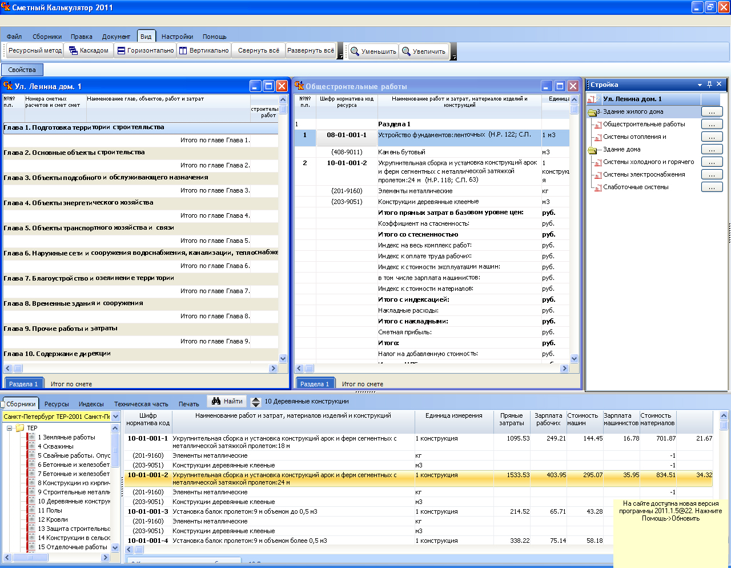Select tree item 15 Отделочные работы
Image resolution: width=731 pixels, height=568 pixels.
coord(72,547)
